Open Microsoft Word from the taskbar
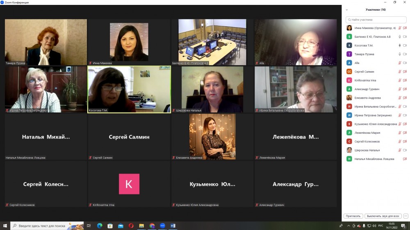The image size is (410, 230). [173, 225]
